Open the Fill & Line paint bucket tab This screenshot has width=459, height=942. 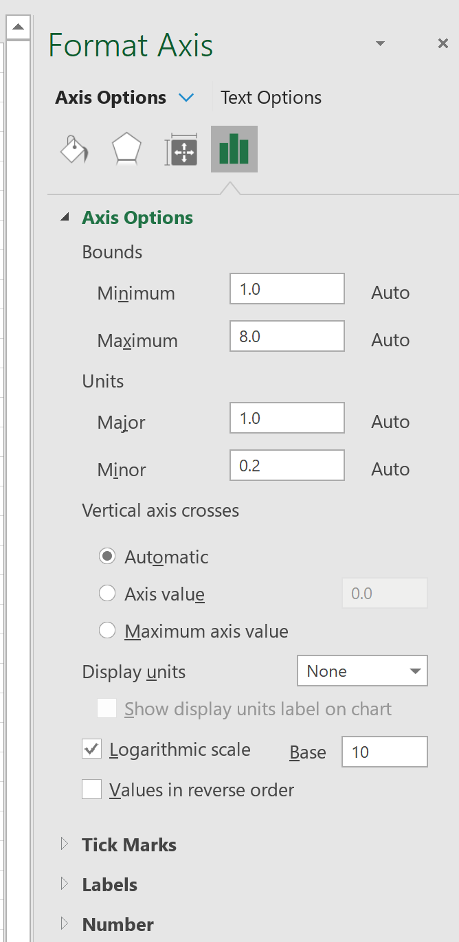[x=74, y=150]
